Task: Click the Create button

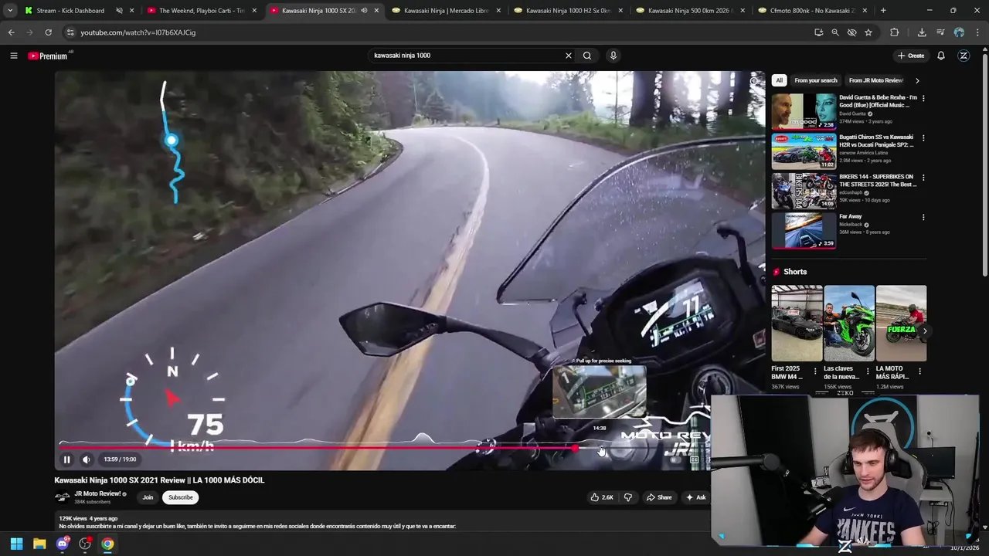Action: click(911, 56)
